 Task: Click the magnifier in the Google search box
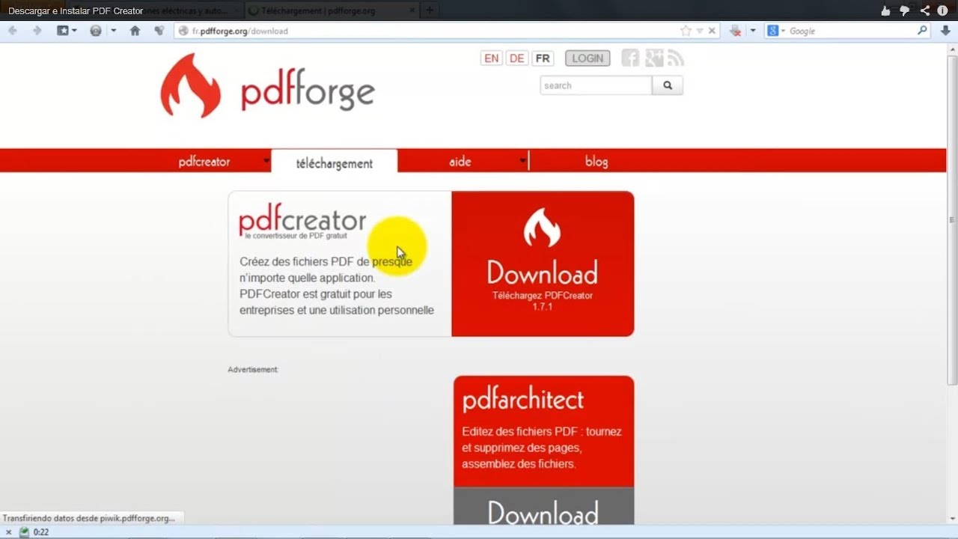pos(922,31)
